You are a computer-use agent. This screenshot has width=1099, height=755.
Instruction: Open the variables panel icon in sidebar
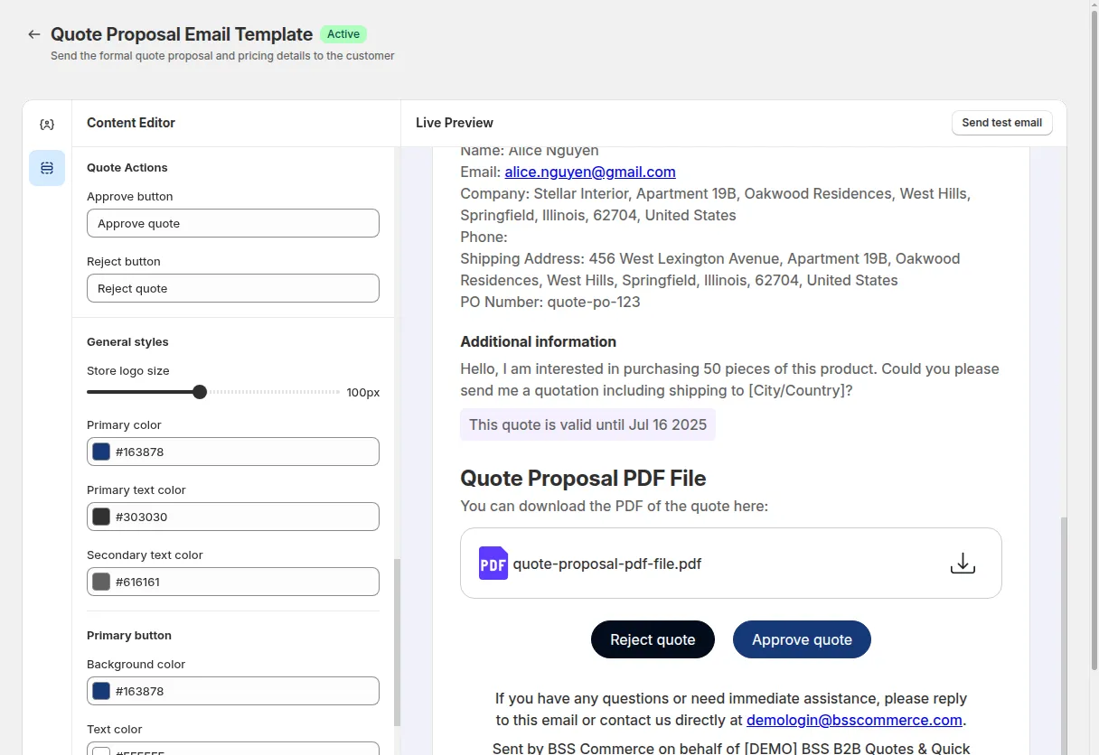click(47, 125)
